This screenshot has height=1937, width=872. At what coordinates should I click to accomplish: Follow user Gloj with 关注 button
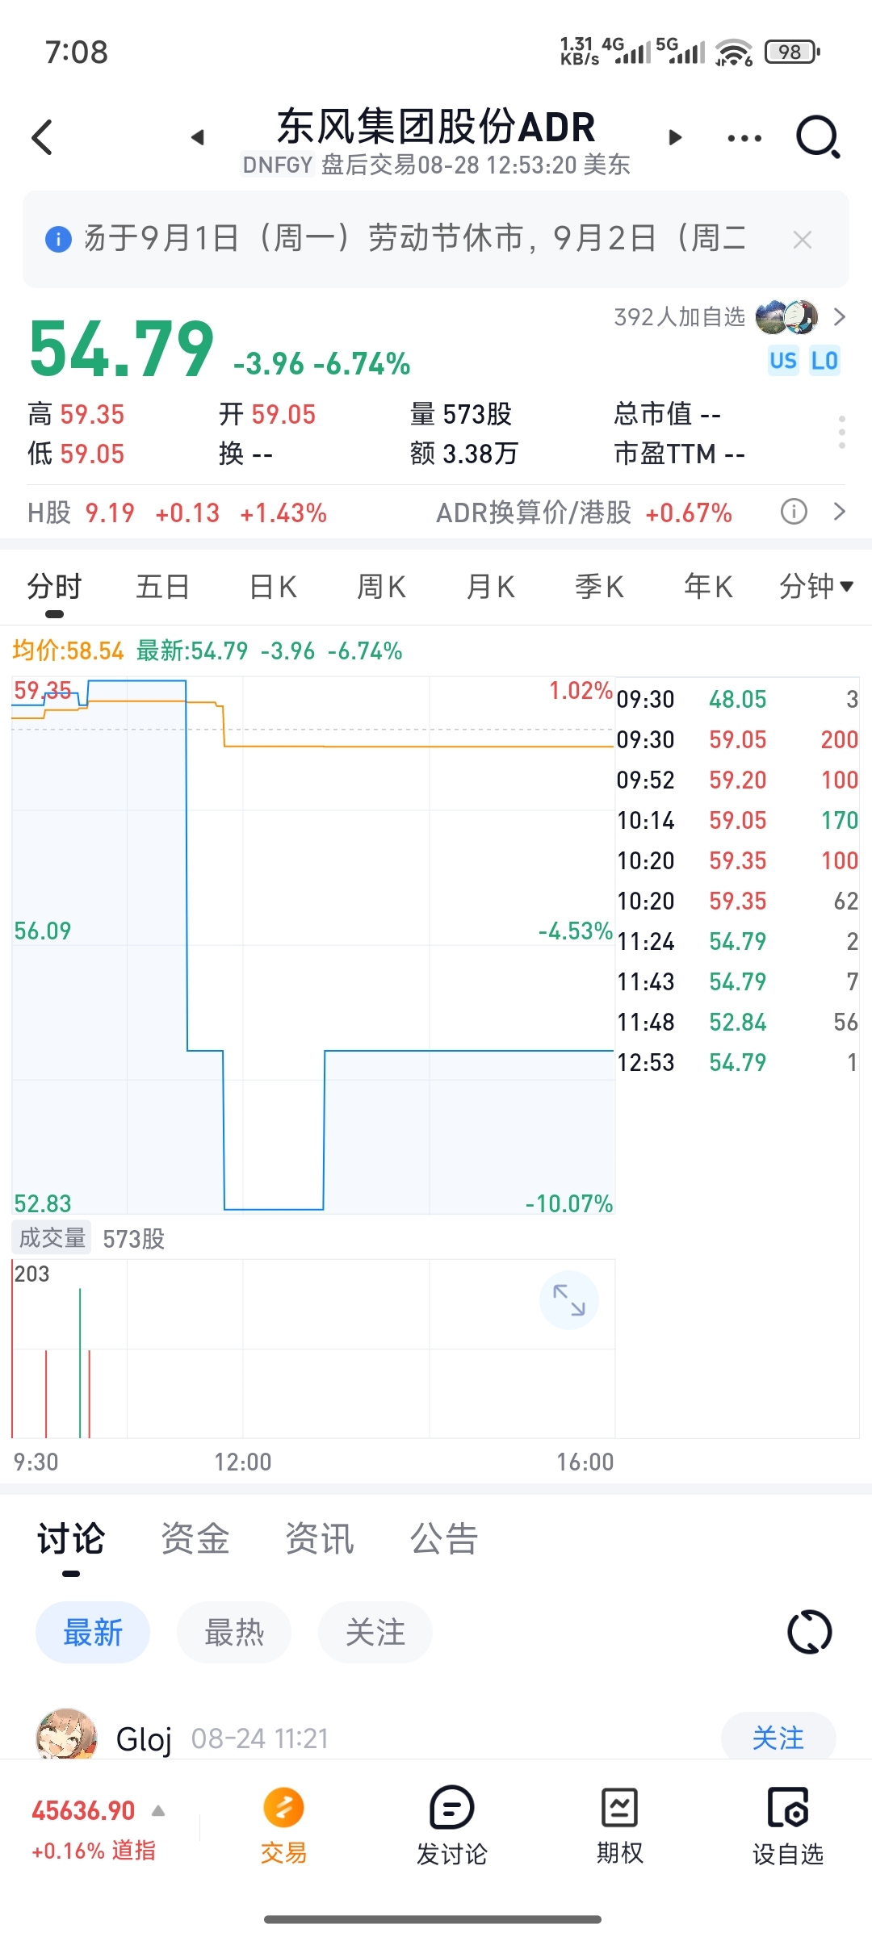[x=778, y=1738]
